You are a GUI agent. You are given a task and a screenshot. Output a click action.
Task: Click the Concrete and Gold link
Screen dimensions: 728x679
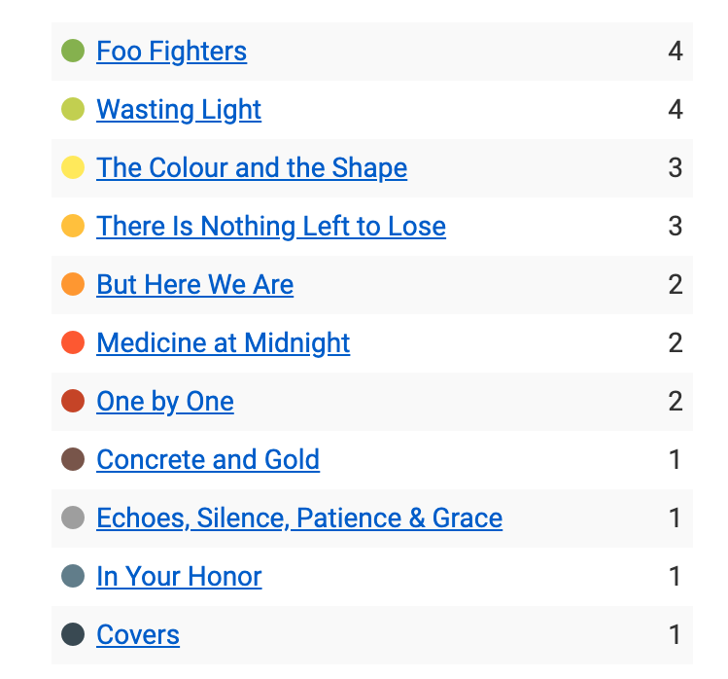[208, 460]
